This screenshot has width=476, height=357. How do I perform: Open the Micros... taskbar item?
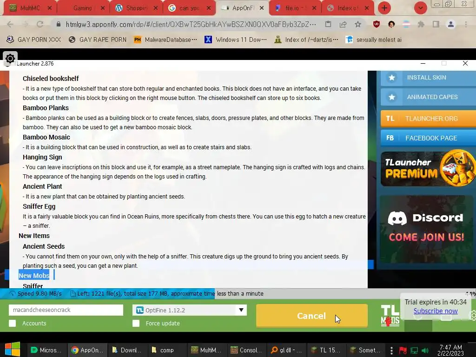(46, 350)
